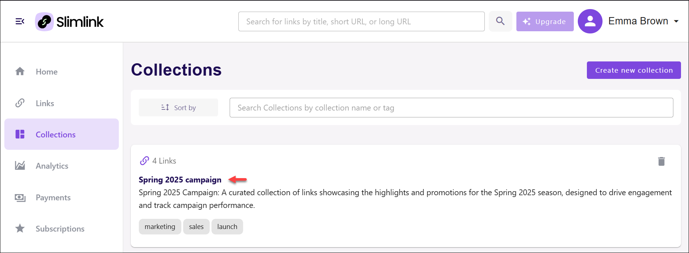Click the magnifier search button
This screenshot has width=689, height=253.
coord(500,21)
